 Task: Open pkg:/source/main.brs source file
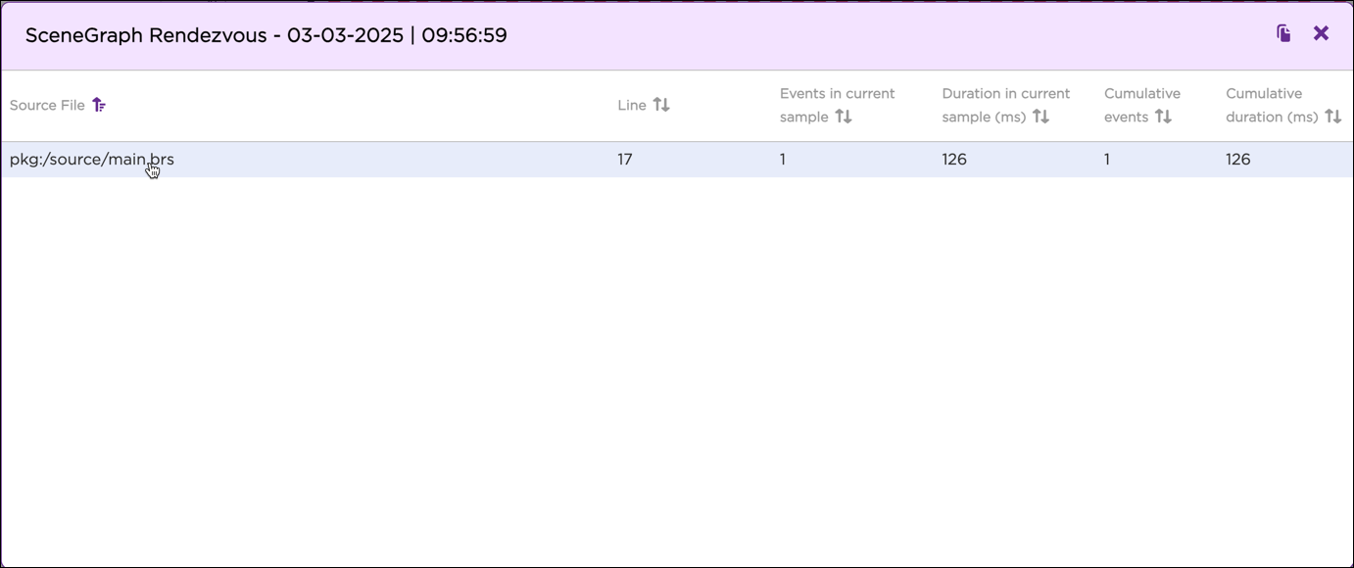coord(91,159)
